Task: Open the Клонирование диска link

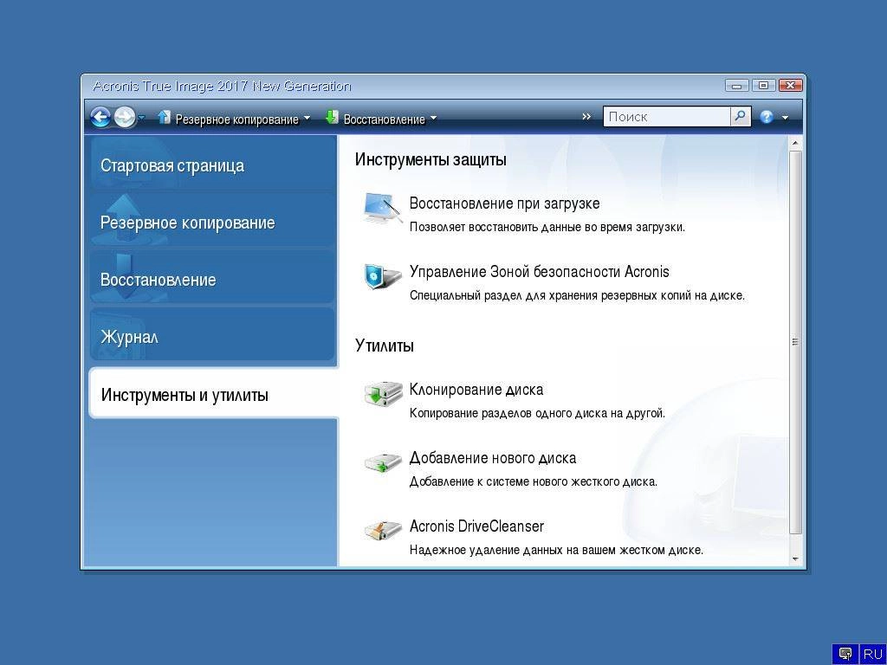Action: click(x=476, y=389)
